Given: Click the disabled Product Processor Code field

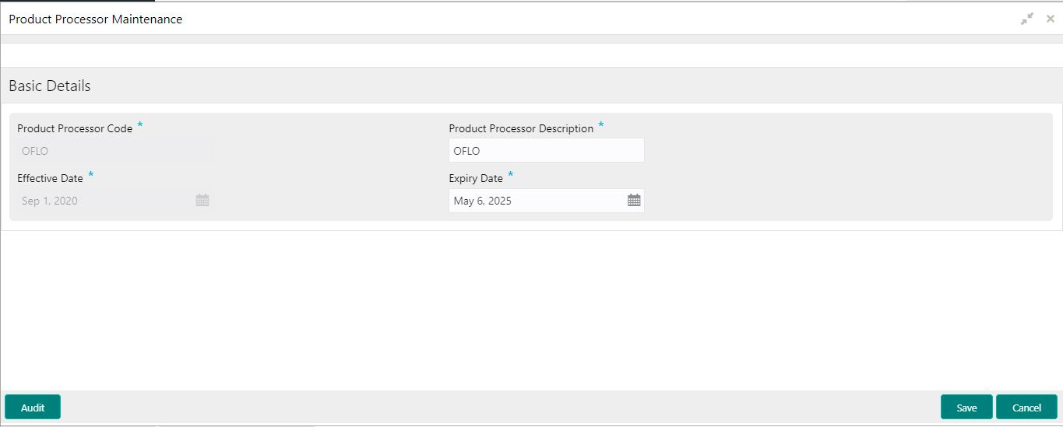Looking at the screenshot, I should (x=115, y=151).
